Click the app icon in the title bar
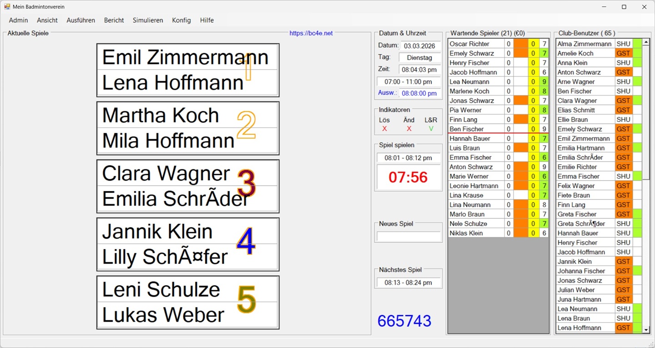 [x=7, y=7]
